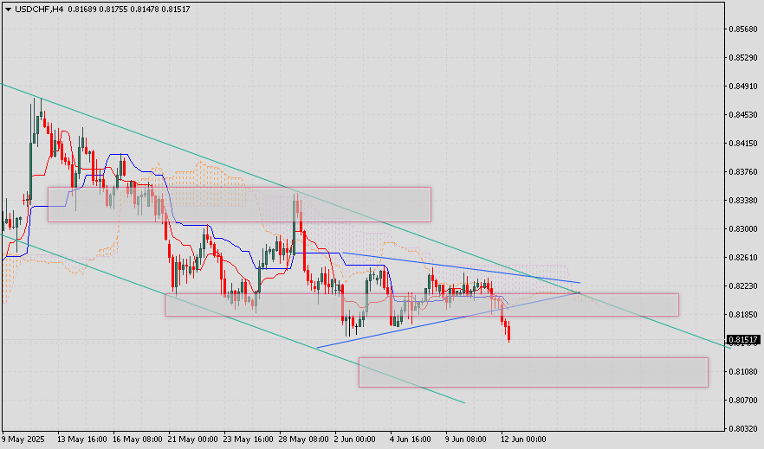Screen dimensions: 764x449
Task: Click the 0.85680 price scale label
Action: 743,29
